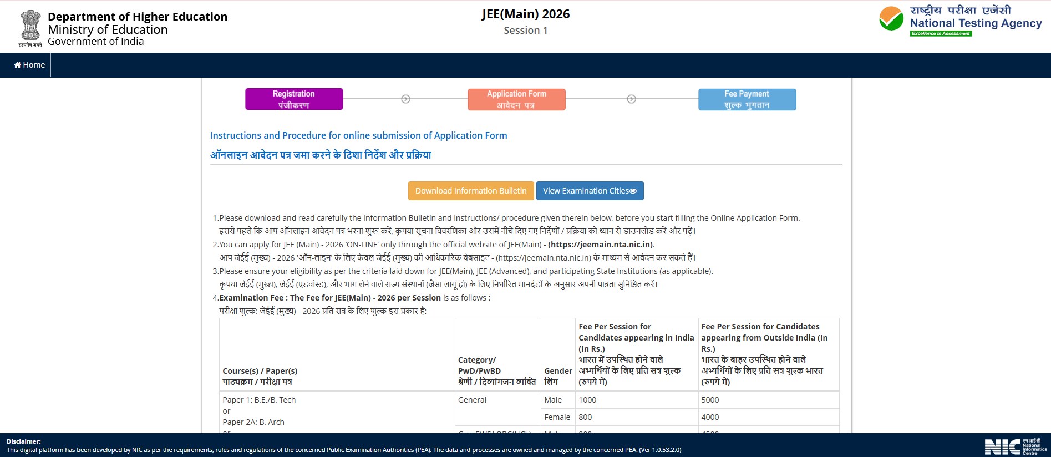Select the Fee Payment step tab
This screenshot has height=457, width=1051.
[747, 99]
